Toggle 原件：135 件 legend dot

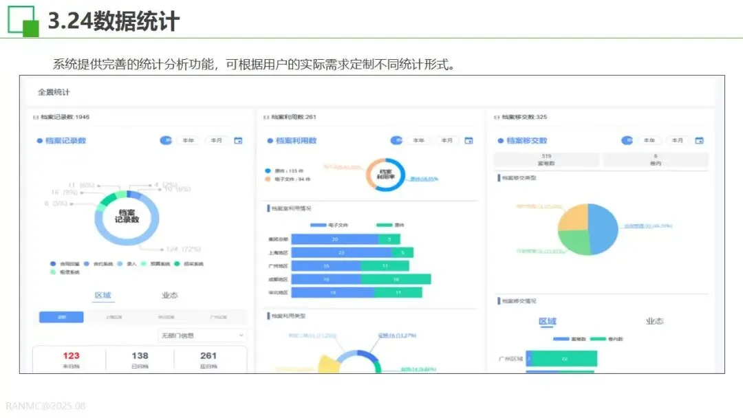coord(268,171)
